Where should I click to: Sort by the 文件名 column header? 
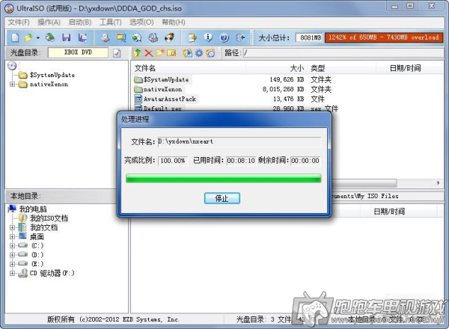coord(189,68)
